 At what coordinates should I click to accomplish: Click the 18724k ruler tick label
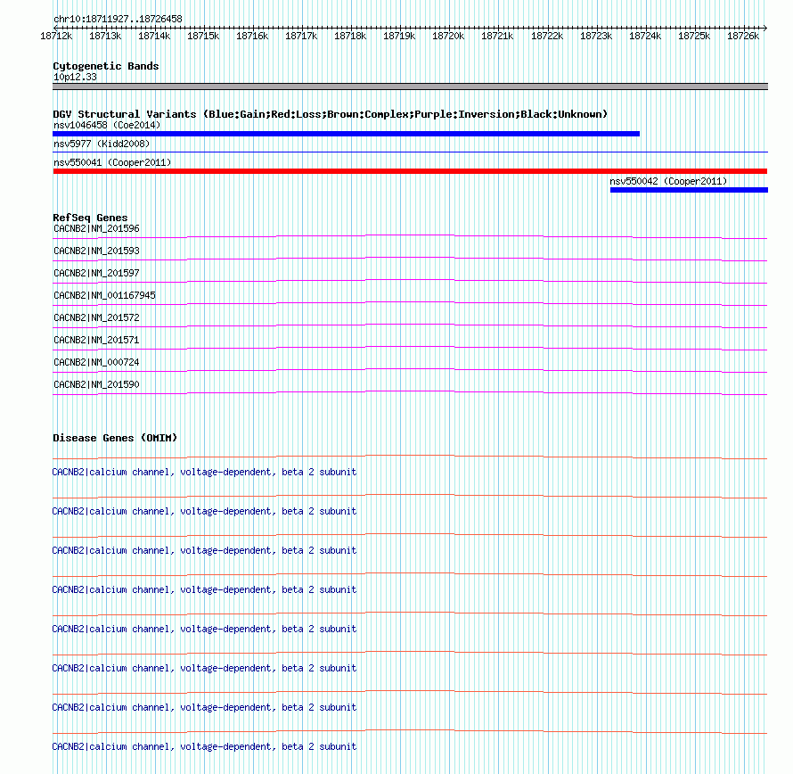coord(645,36)
